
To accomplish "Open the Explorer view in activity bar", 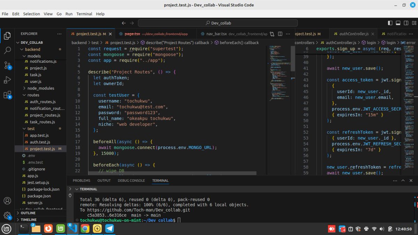I will click(7, 35).
